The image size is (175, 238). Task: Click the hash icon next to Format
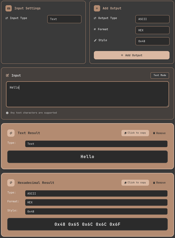[x=95, y=29]
